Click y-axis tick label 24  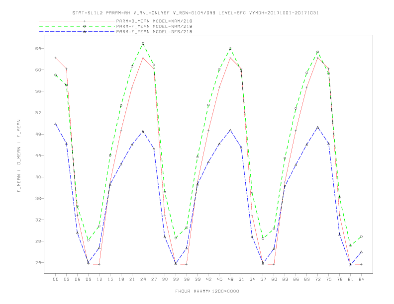pyautogui.click(x=38, y=263)
